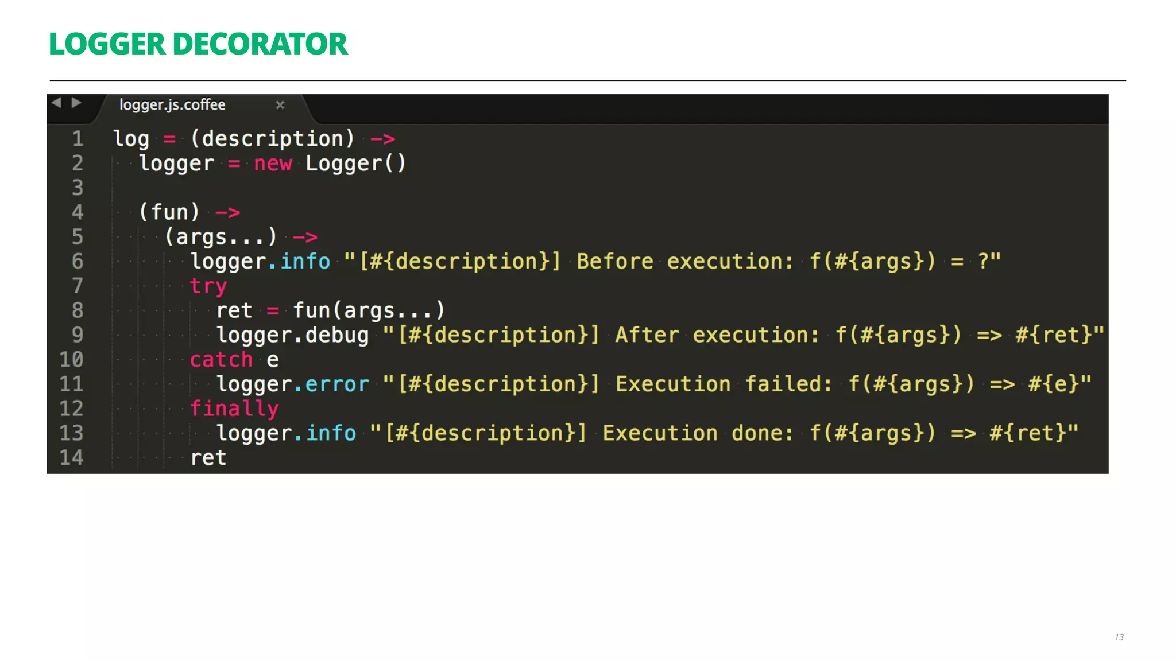Click the slide page number 13
1176x661 pixels.
point(1119,637)
